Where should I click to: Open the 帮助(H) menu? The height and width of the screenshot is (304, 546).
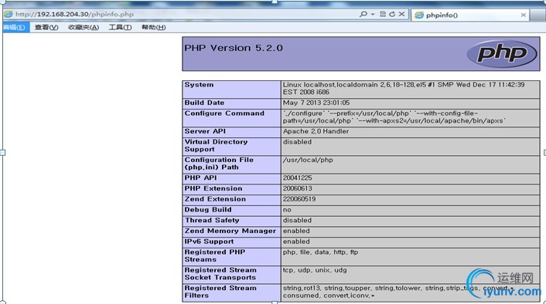click(154, 27)
